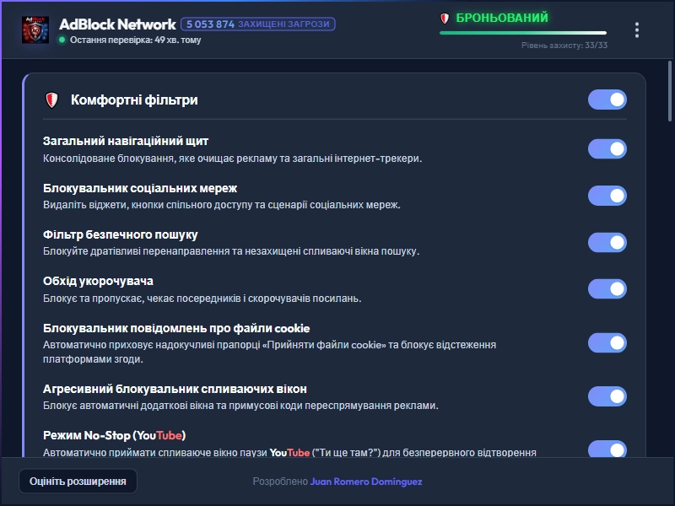Turn off Блокувальник соціальних мереж switch

[x=607, y=196]
